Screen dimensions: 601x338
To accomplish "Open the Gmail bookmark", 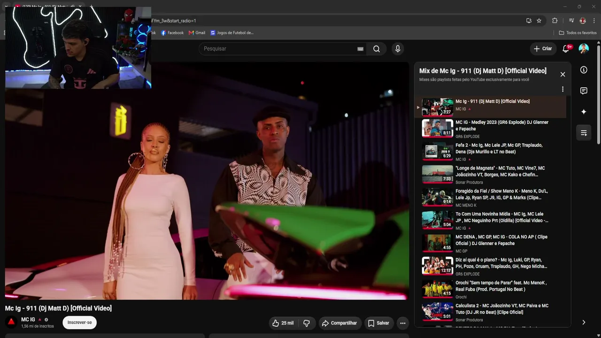I will (x=197, y=33).
